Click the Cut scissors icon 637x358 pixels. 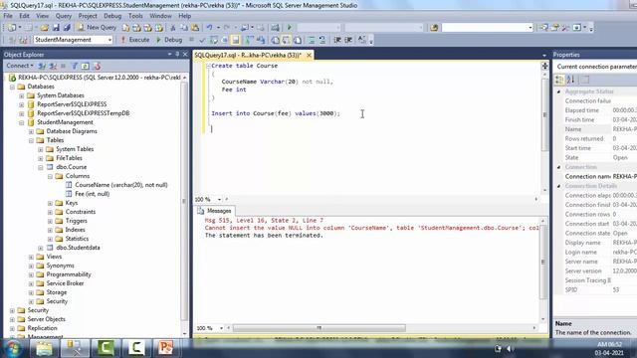[172, 28]
